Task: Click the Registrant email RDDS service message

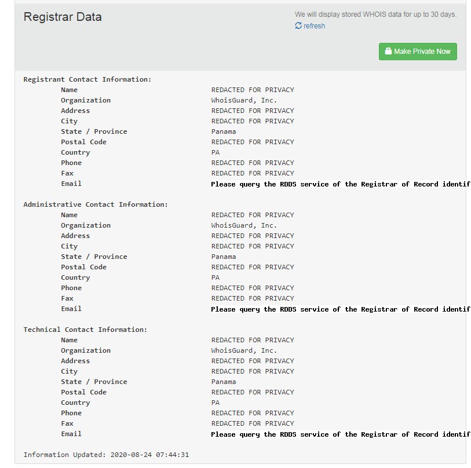Action: tap(340, 184)
